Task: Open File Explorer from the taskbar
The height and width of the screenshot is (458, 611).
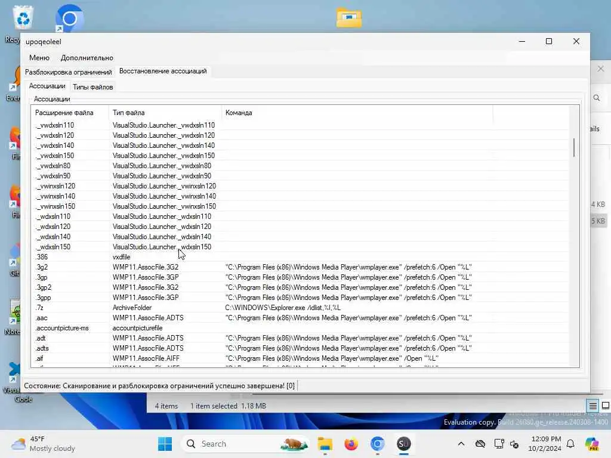Action: tap(325, 444)
